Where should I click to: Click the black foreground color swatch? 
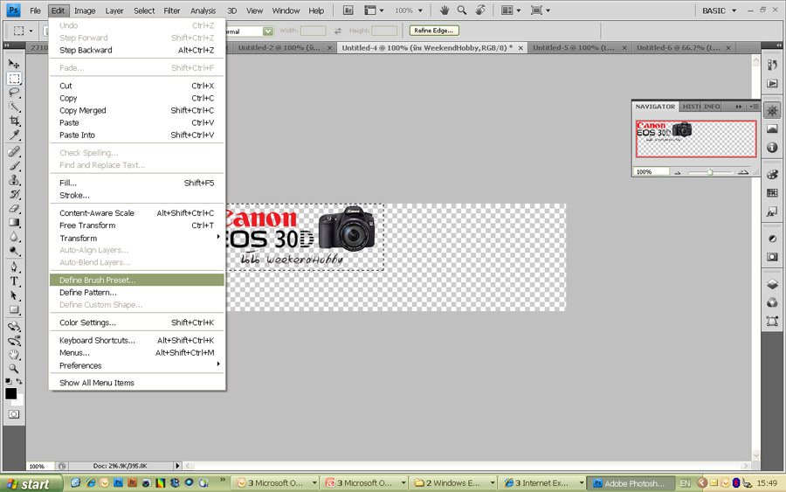[x=11, y=394]
